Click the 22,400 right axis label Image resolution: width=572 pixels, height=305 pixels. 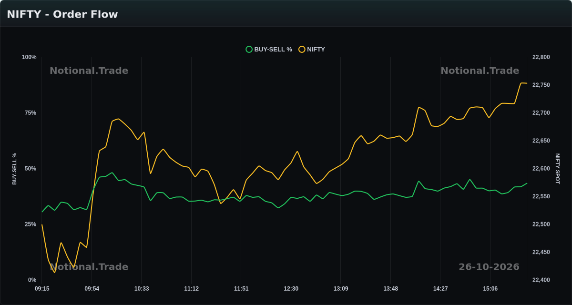541,280
